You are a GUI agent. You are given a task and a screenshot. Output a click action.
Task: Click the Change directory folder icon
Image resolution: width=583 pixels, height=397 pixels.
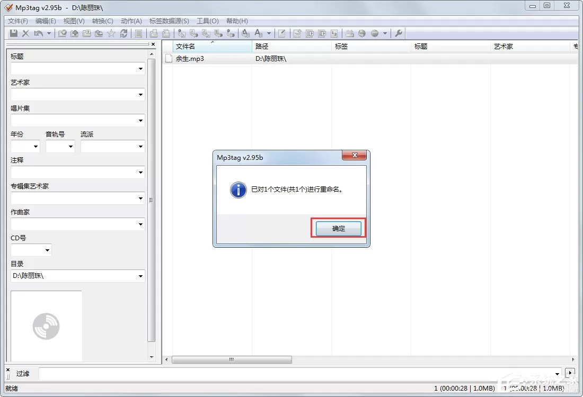62,33
